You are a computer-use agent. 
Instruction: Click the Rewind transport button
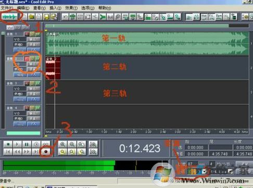coord(17,152)
